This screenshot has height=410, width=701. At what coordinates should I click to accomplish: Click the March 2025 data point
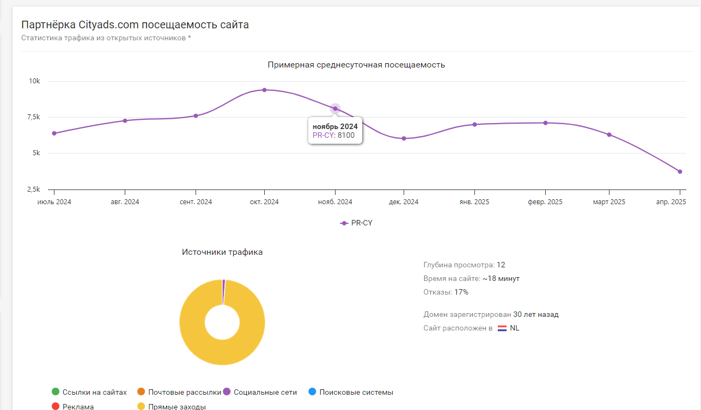pyautogui.click(x=609, y=134)
